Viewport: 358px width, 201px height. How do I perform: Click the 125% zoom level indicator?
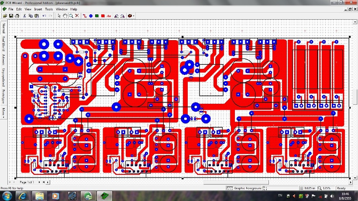tap(326, 188)
